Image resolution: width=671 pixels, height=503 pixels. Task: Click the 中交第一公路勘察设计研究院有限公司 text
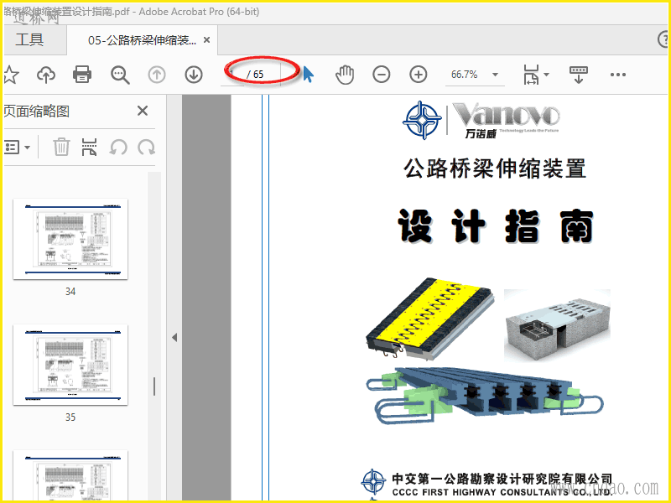[x=502, y=478]
